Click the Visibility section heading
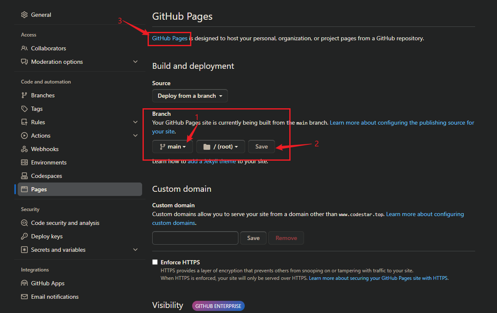This screenshot has width=497, height=313. 168,305
